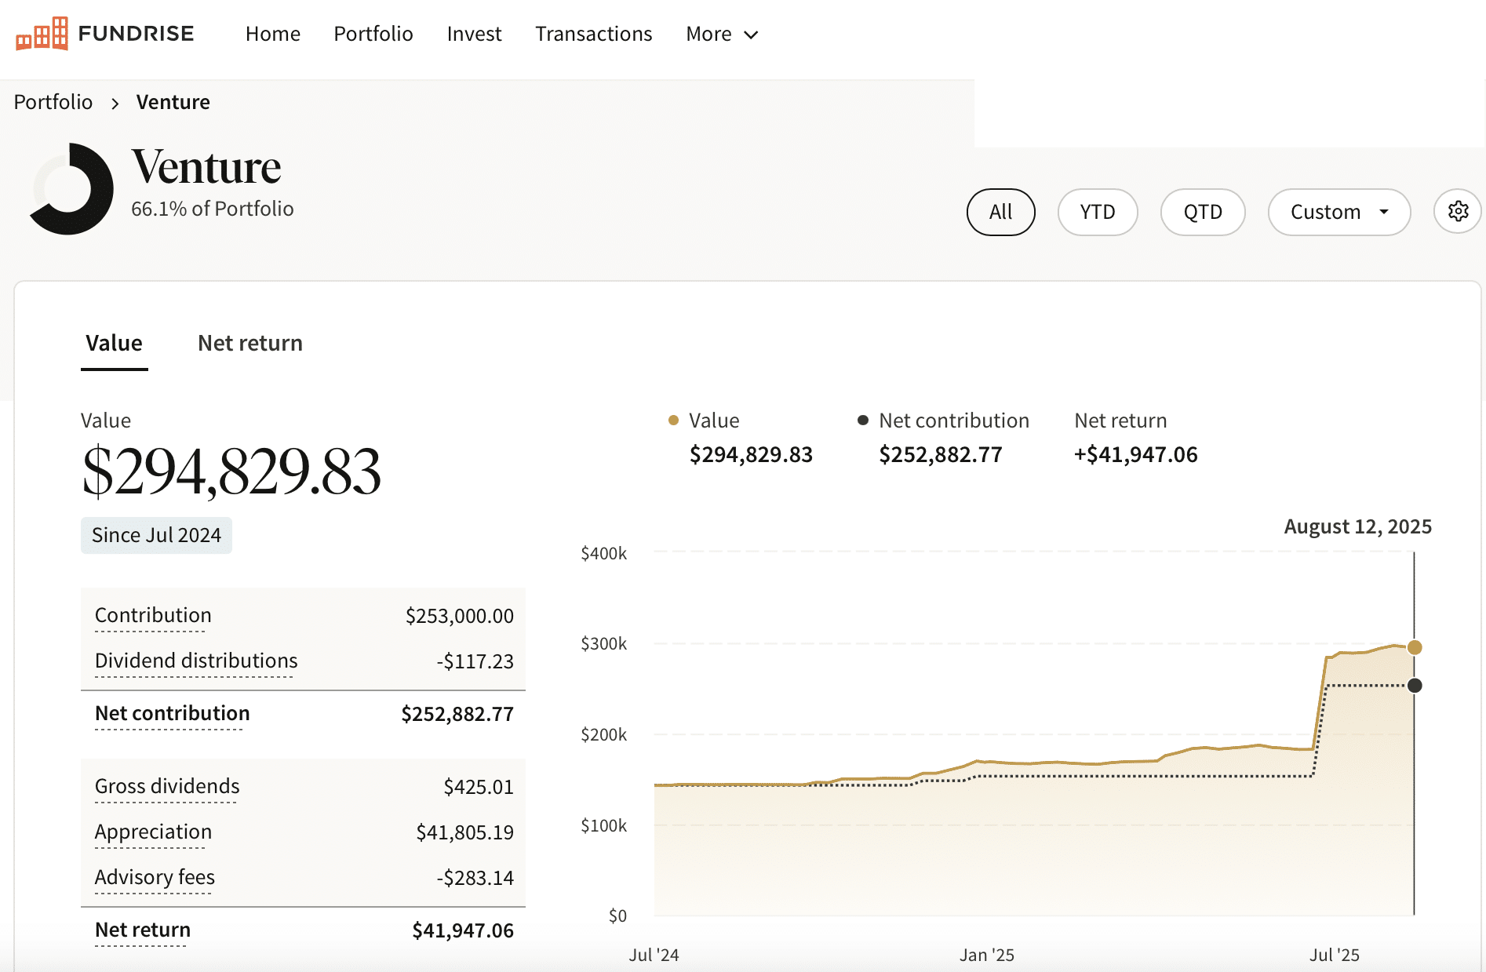Open the Invest menu item
1486x972 pixels.
pyautogui.click(x=474, y=35)
